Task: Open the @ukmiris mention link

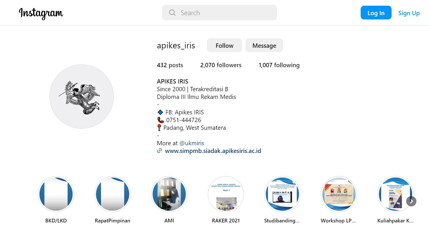Action: pyautogui.click(x=192, y=143)
